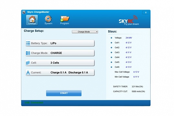Image resolution: width=174 pixels, height=116 pixels.
Task: Open the Charge home tab
Action: (32, 20)
